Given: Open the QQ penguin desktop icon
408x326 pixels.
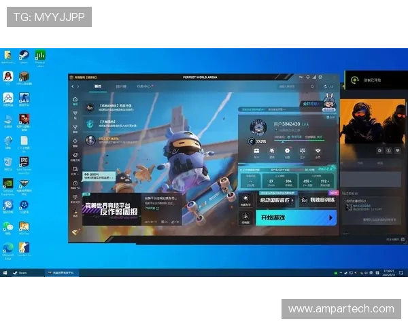Looking at the screenshot, I should tap(8, 78).
